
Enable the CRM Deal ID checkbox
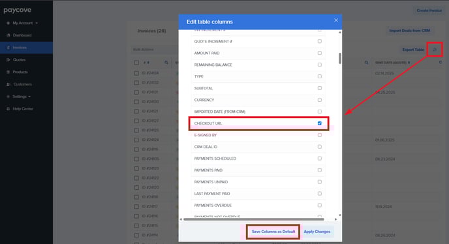tap(320, 147)
